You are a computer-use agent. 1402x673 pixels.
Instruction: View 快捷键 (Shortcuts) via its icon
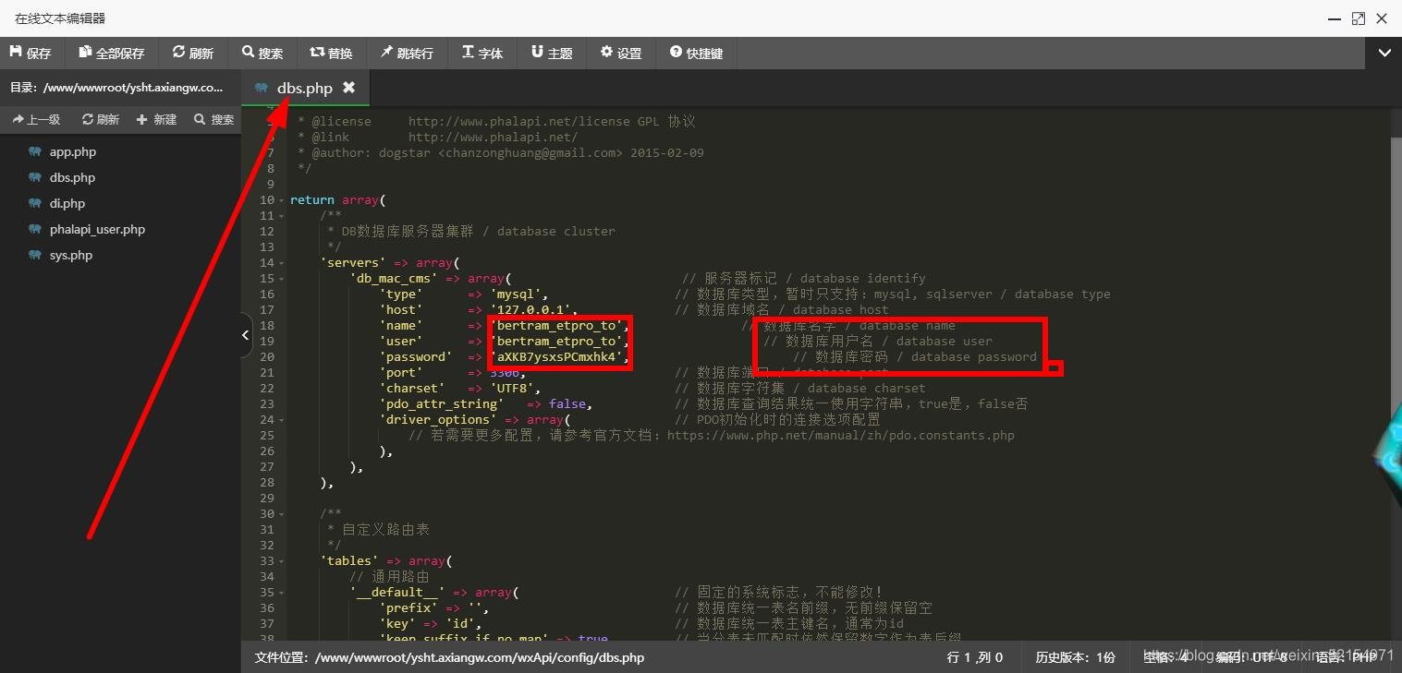696,53
